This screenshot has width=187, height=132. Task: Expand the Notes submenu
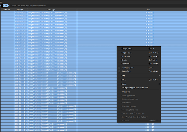(x=139, y=84)
